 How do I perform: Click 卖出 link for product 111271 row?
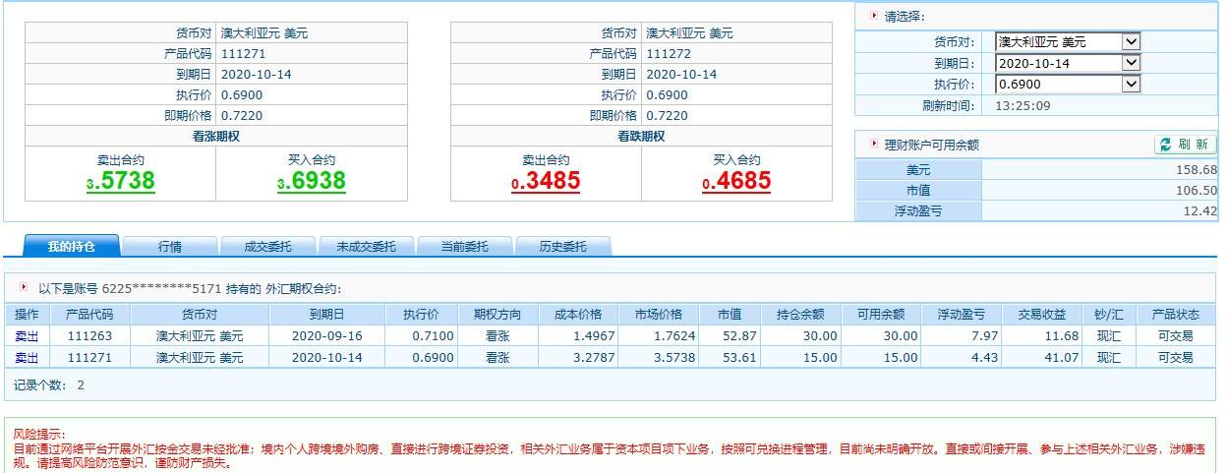(x=27, y=357)
